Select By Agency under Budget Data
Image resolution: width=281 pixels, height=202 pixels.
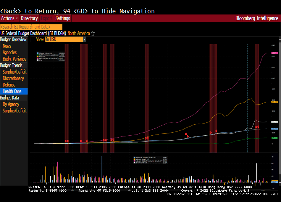[x=11, y=104]
